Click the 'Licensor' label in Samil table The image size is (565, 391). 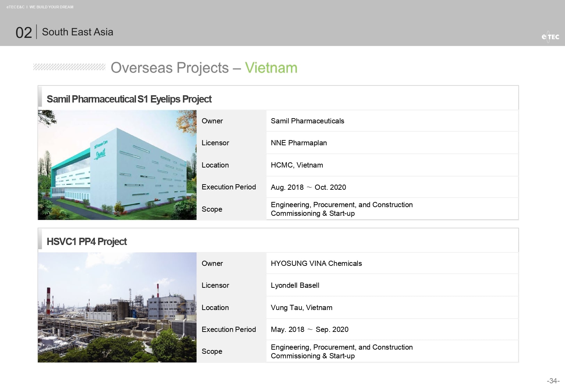pos(215,143)
